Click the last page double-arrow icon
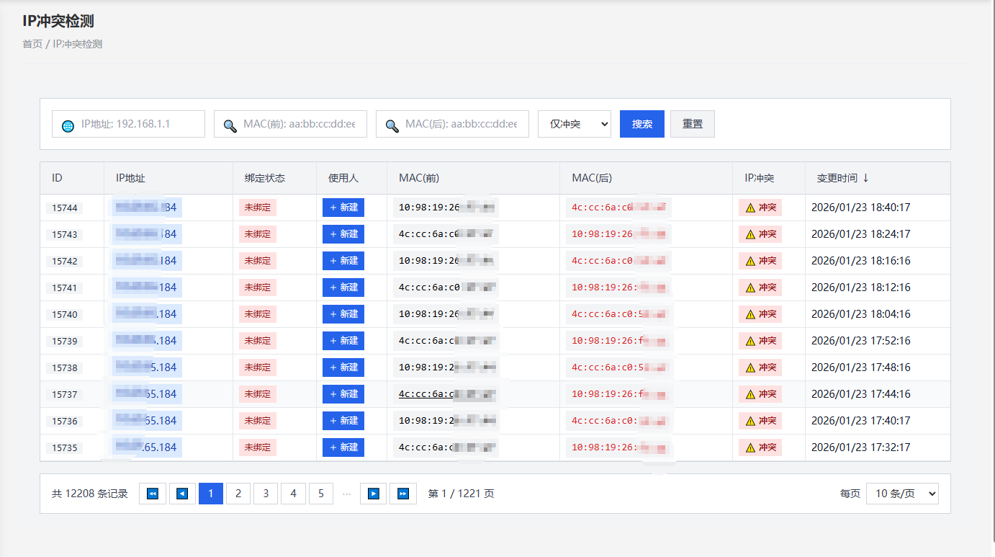Image resolution: width=995 pixels, height=557 pixels. click(403, 494)
